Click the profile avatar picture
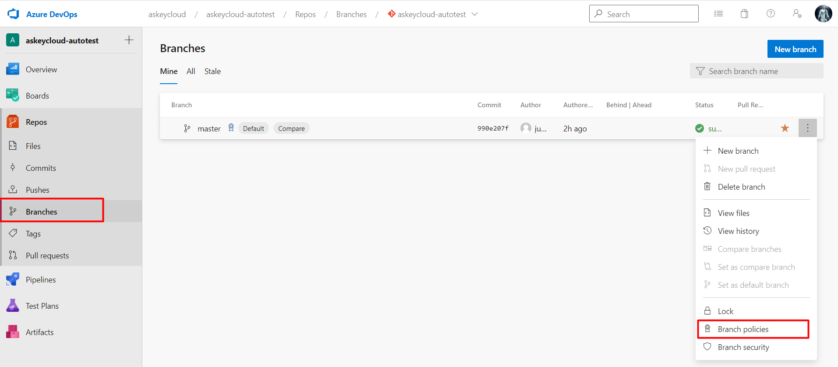The height and width of the screenshot is (367, 838). tap(823, 14)
